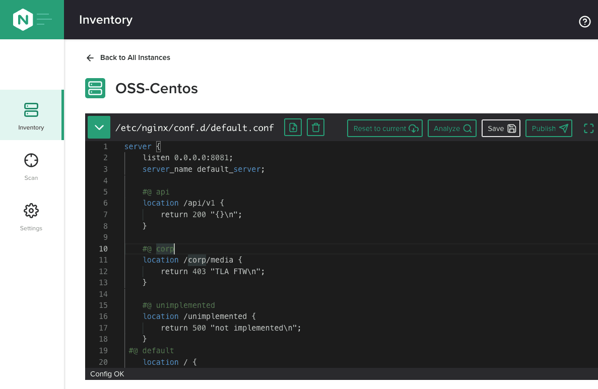Click the OSS-Centos instance icon
This screenshot has height=389, width=598.
click(95, 88)
